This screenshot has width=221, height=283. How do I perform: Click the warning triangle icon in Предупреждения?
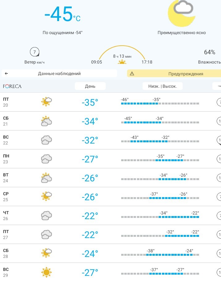(132, 74)
